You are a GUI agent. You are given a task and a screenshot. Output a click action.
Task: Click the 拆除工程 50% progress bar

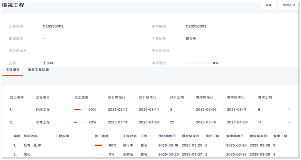80,110
